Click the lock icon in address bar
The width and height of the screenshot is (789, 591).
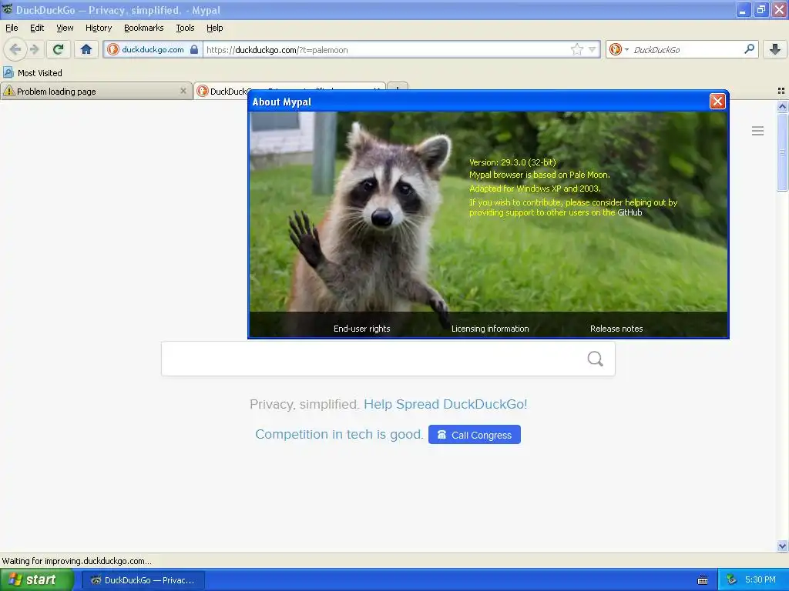point(194,49)
